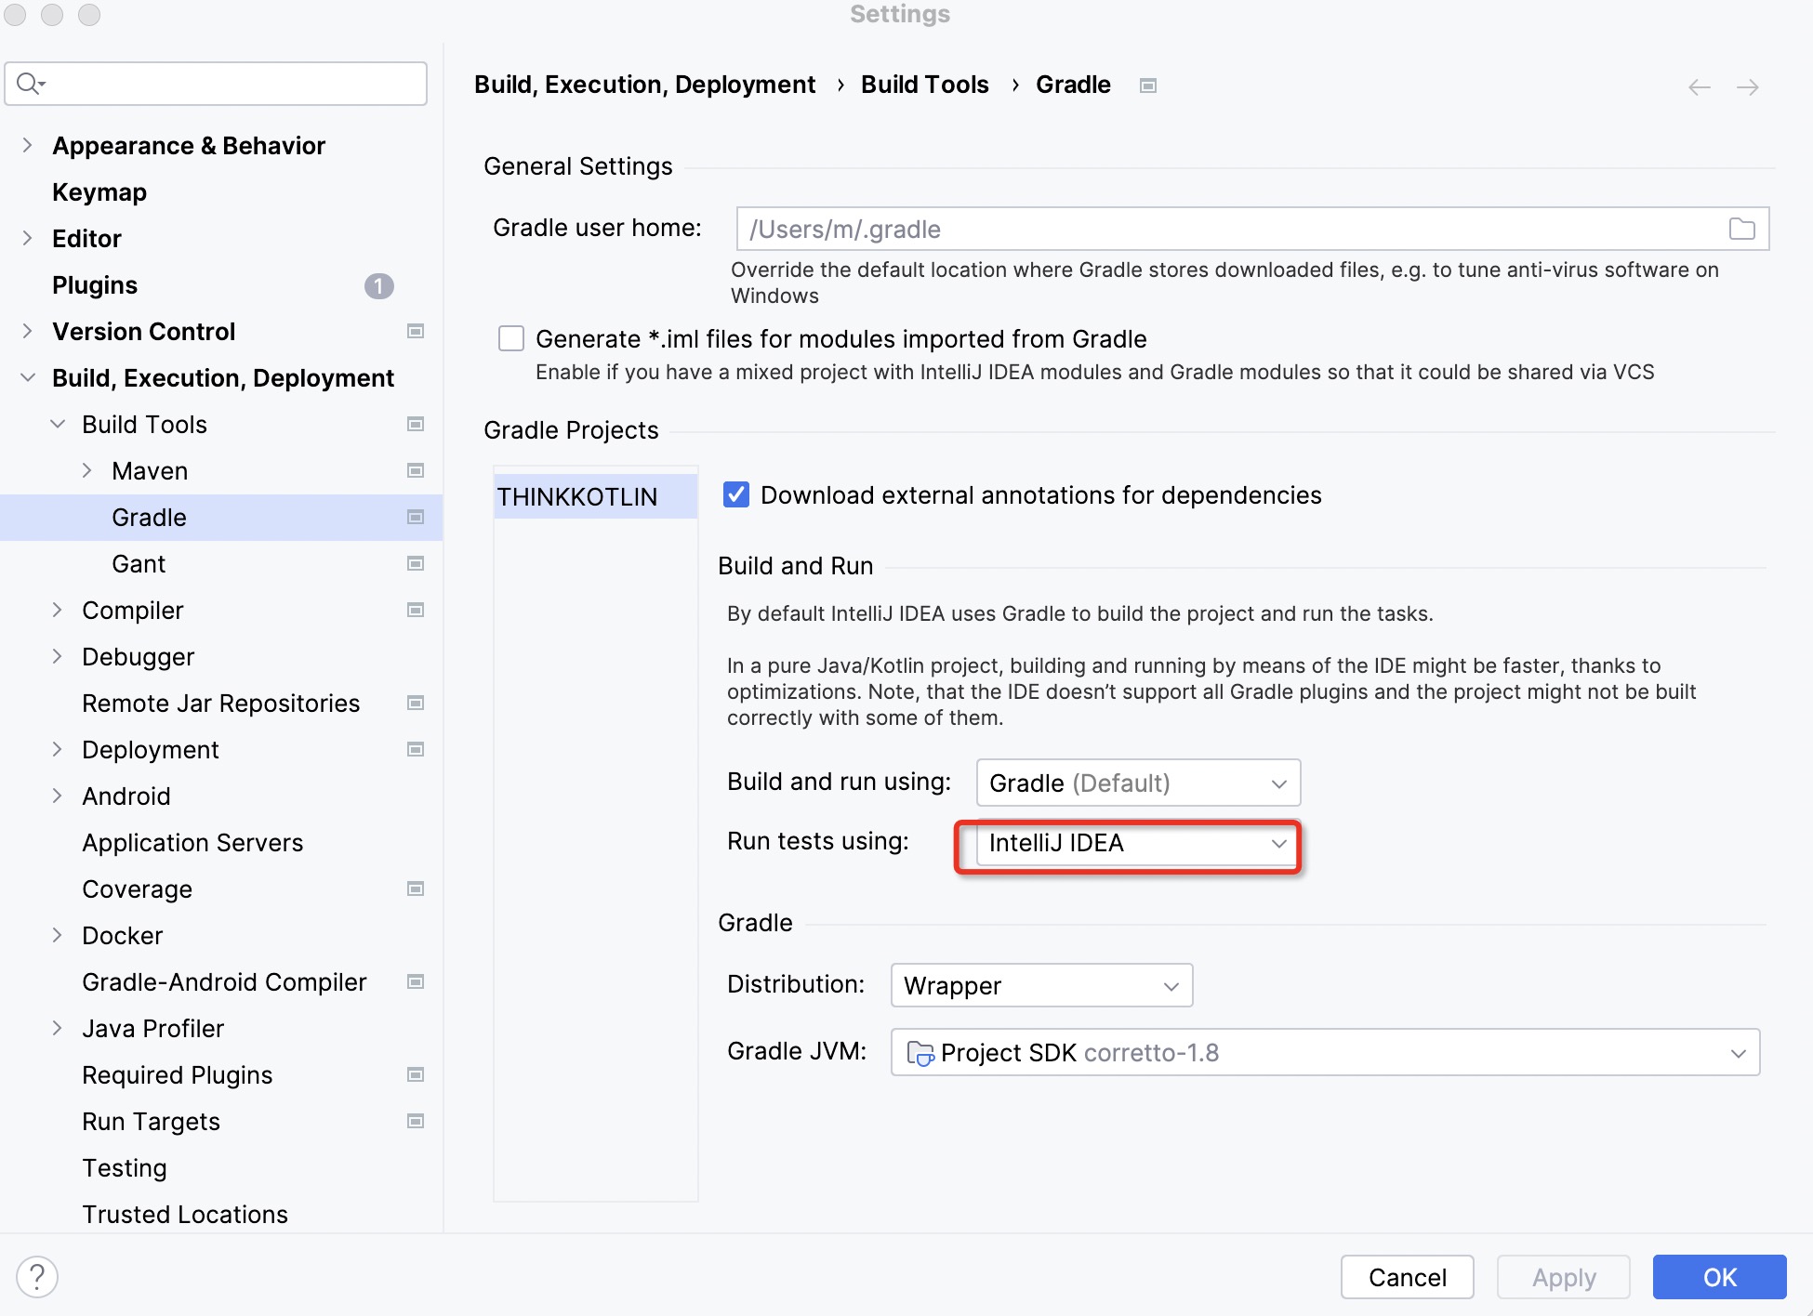
Task: Click the project-level icon beside Version Control
Action: tap(416, 331)
